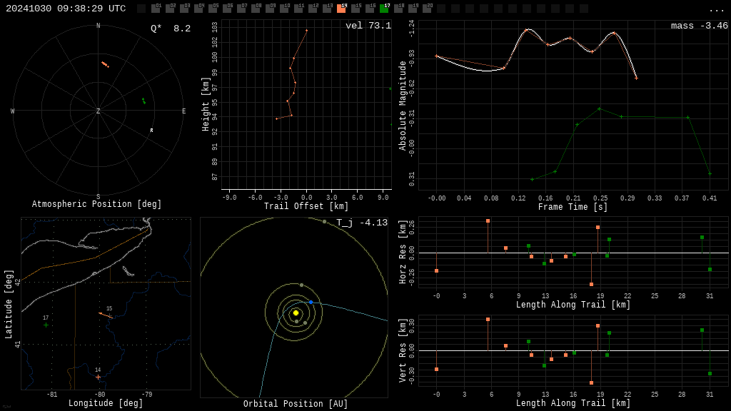Toggle the station 01 box in top bar
This screenshot has width=731, height=411.
click(x=156, y=9)
